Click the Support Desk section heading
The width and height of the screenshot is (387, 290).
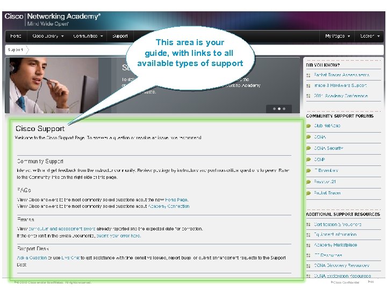point(33,248)
